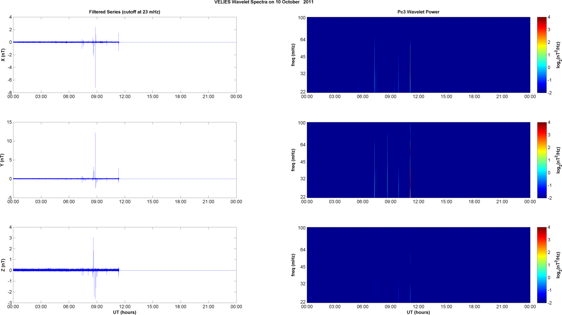
Task: Click the 'freq (mHz)' label of the middle wavelet plot
Action: pyautogui.click(x=293, y=160)
